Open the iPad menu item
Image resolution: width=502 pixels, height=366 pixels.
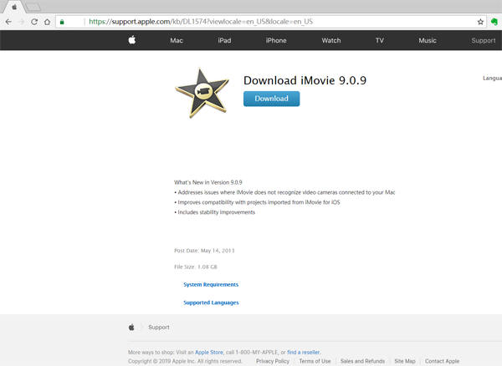pyautogui.click(x=224, y=40)
